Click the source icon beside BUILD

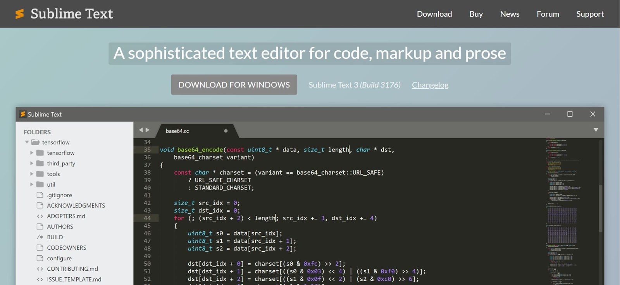coord(40,237)
